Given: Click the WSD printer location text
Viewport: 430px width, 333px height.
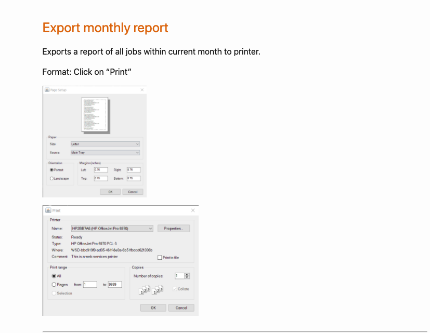Looking at the screenshot, I should click(x=112, y=250).
